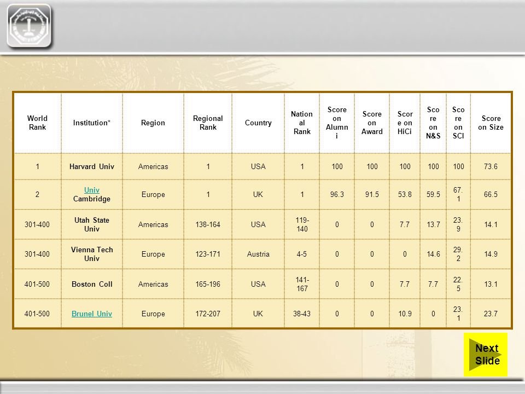
Task: Click Vienna Tech's size score 14.9
Action: (x=491, y=254)
